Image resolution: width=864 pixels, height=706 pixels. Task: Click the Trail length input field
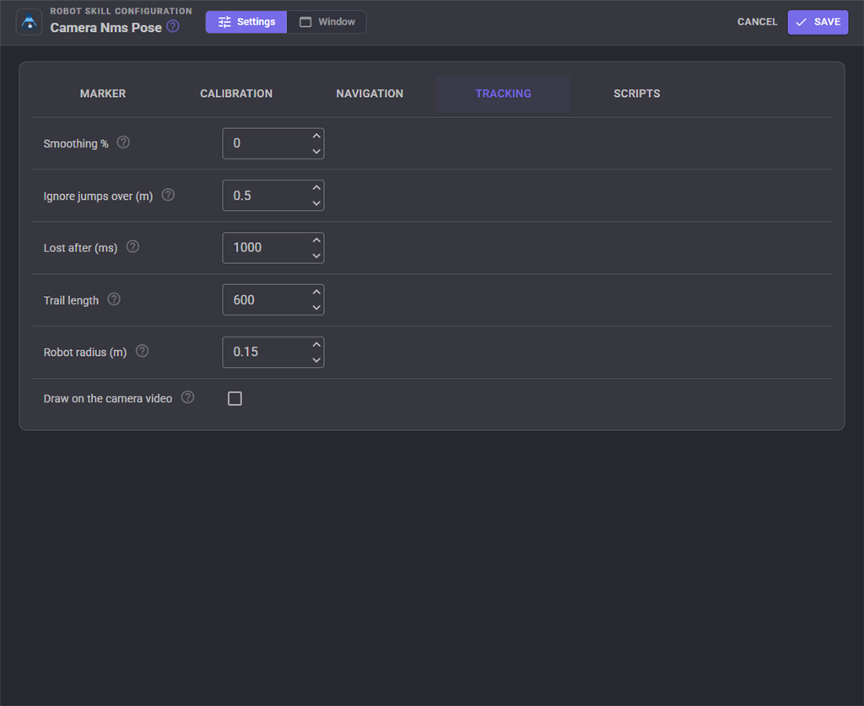pos(273,299)
